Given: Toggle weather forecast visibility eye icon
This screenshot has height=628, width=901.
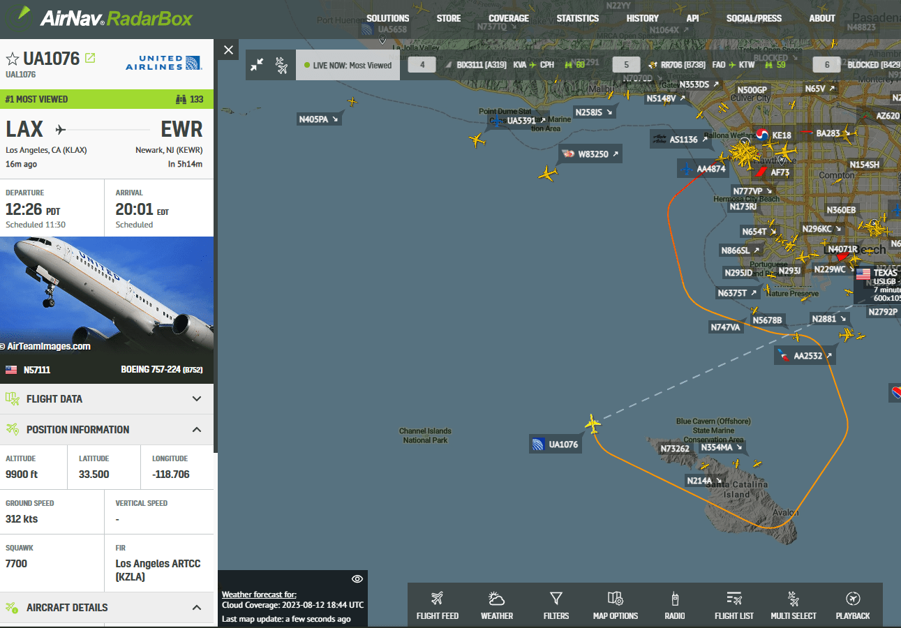Looking at the screenshot, I should click(x=357, y=579).
